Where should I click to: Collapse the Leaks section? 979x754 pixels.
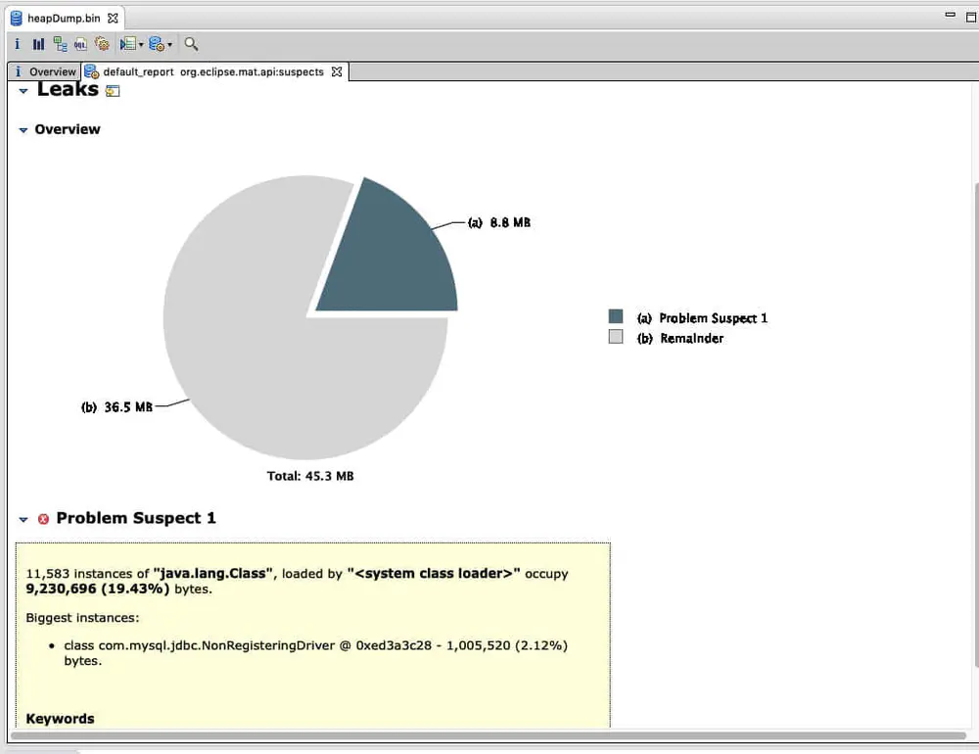click(x=23, y=91)
